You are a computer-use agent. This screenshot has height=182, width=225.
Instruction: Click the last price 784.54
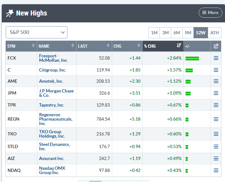(x=103, y=119)
